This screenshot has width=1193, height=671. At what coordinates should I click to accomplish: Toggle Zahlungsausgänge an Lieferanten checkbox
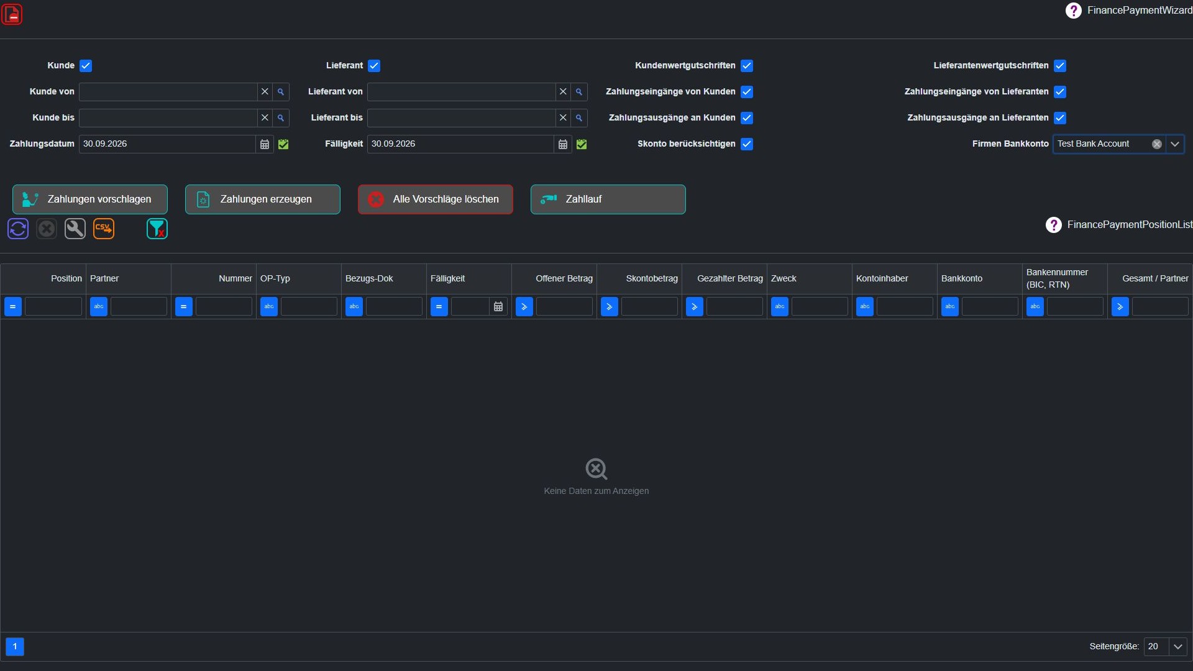(x=1060, y=118)
